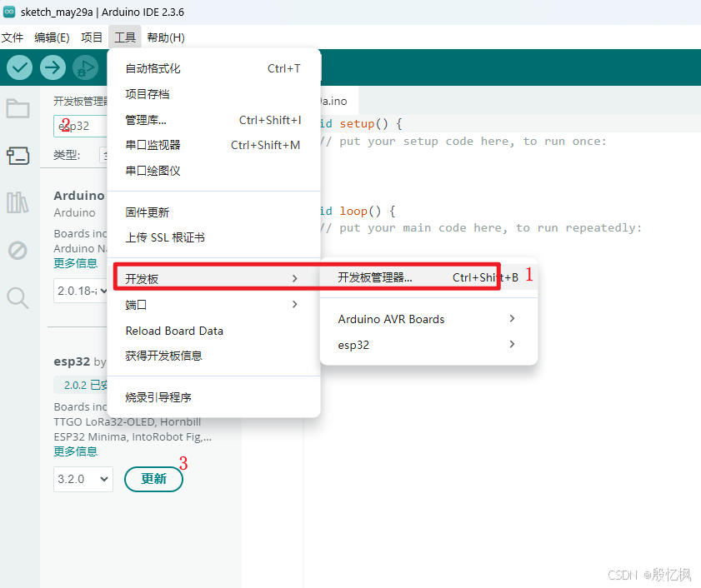Open the Search sidebar icon
Screen dimensions: 701x588
(x=18, y=295)
